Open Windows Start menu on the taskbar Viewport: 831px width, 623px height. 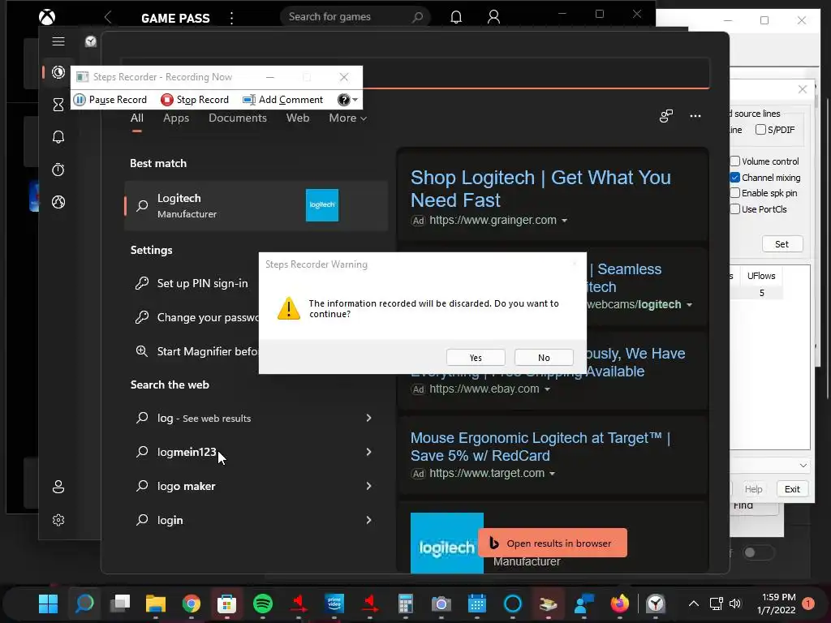pos(48,604)
